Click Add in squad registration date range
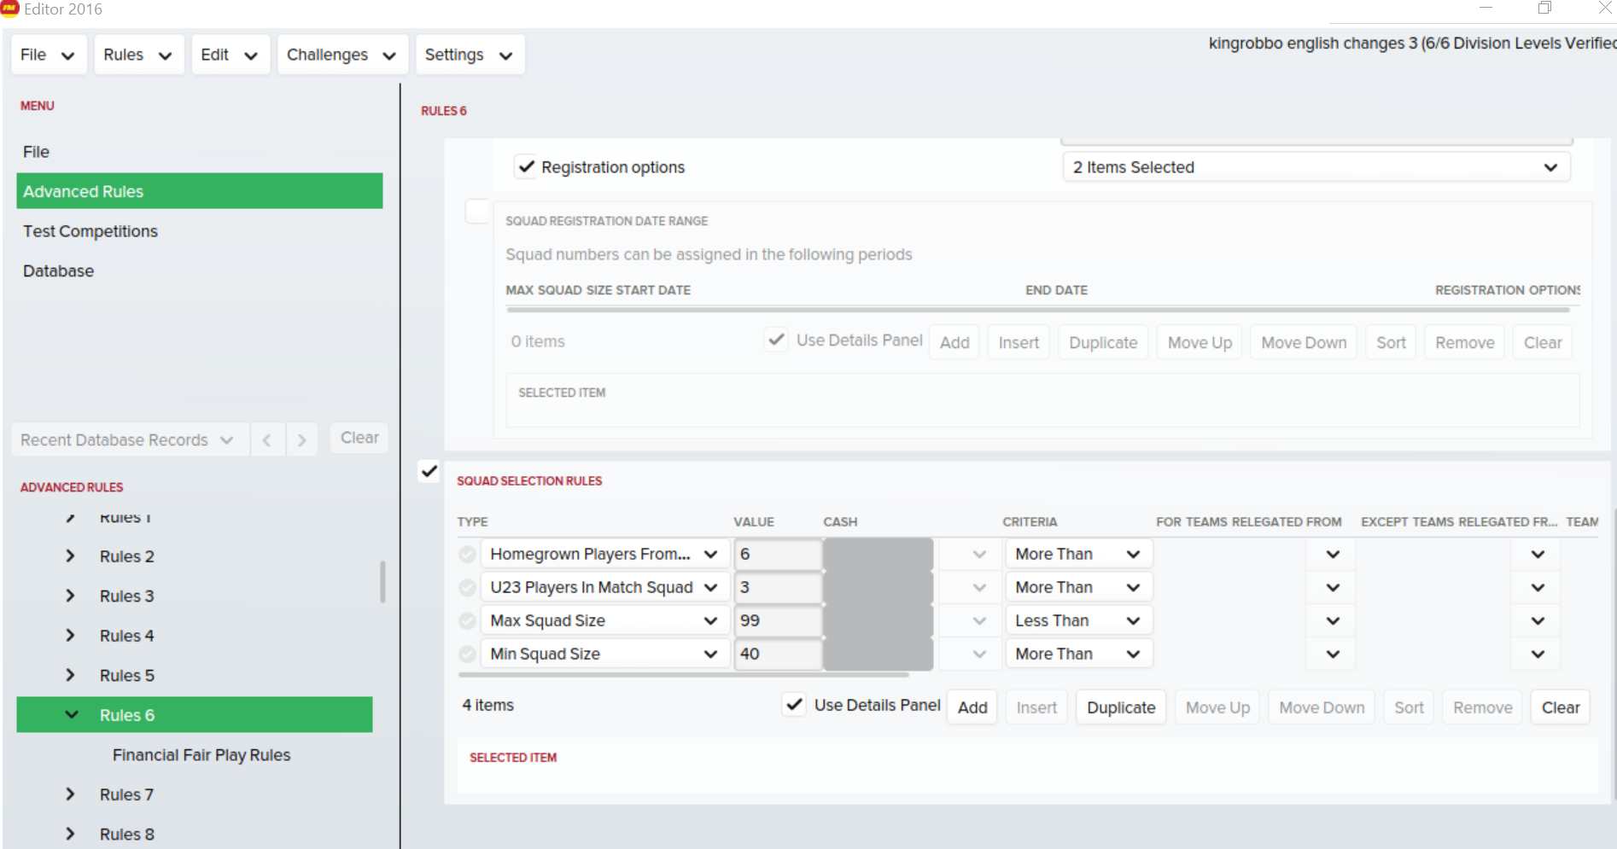Screen dimensions: 1617x849 954,342
